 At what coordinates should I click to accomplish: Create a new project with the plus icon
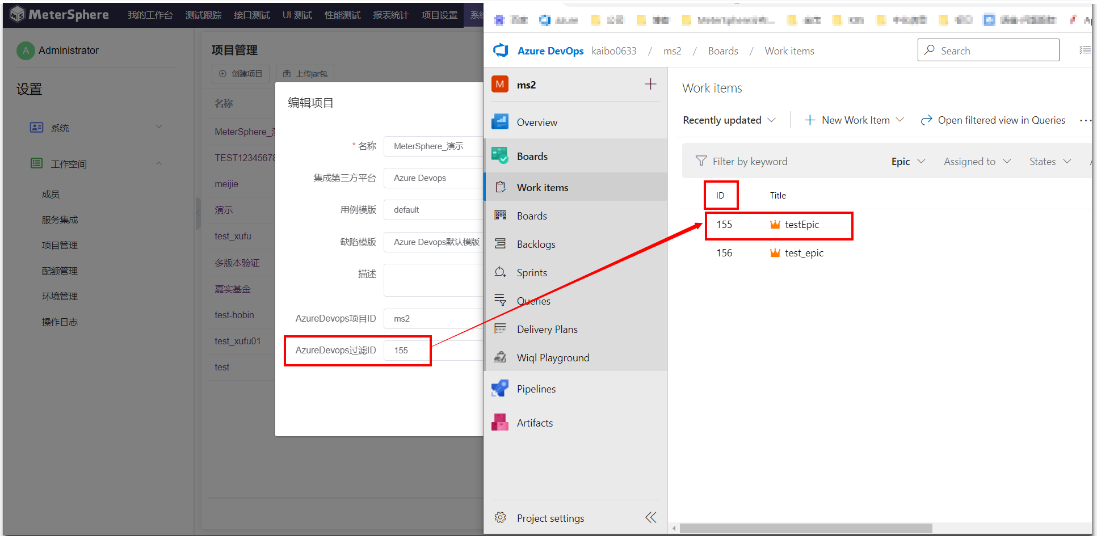pos(650,84)
